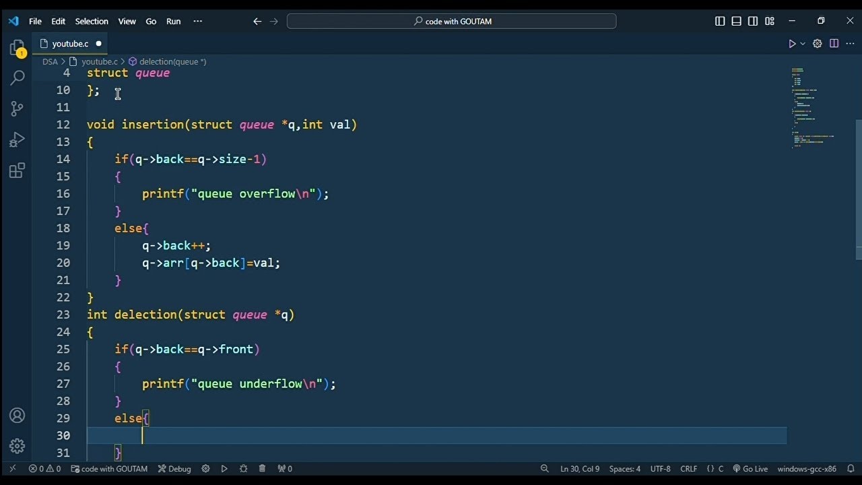Open the Extensions view
The width and height of the screenshot is (862, 485).
17,170
